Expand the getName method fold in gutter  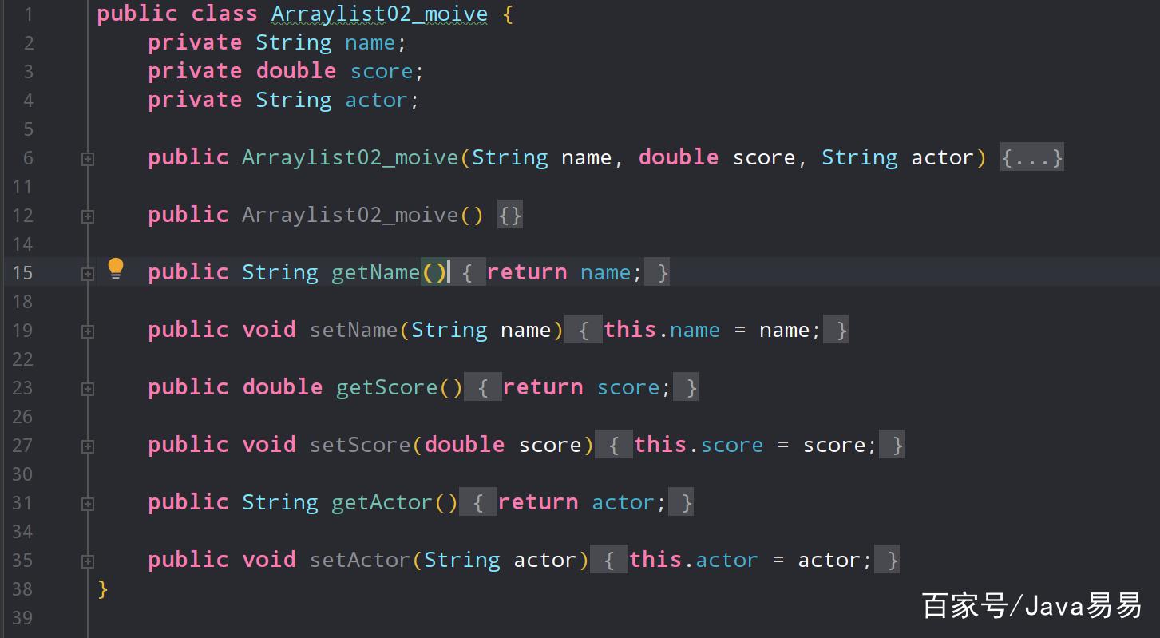click(x=88, y=274)
